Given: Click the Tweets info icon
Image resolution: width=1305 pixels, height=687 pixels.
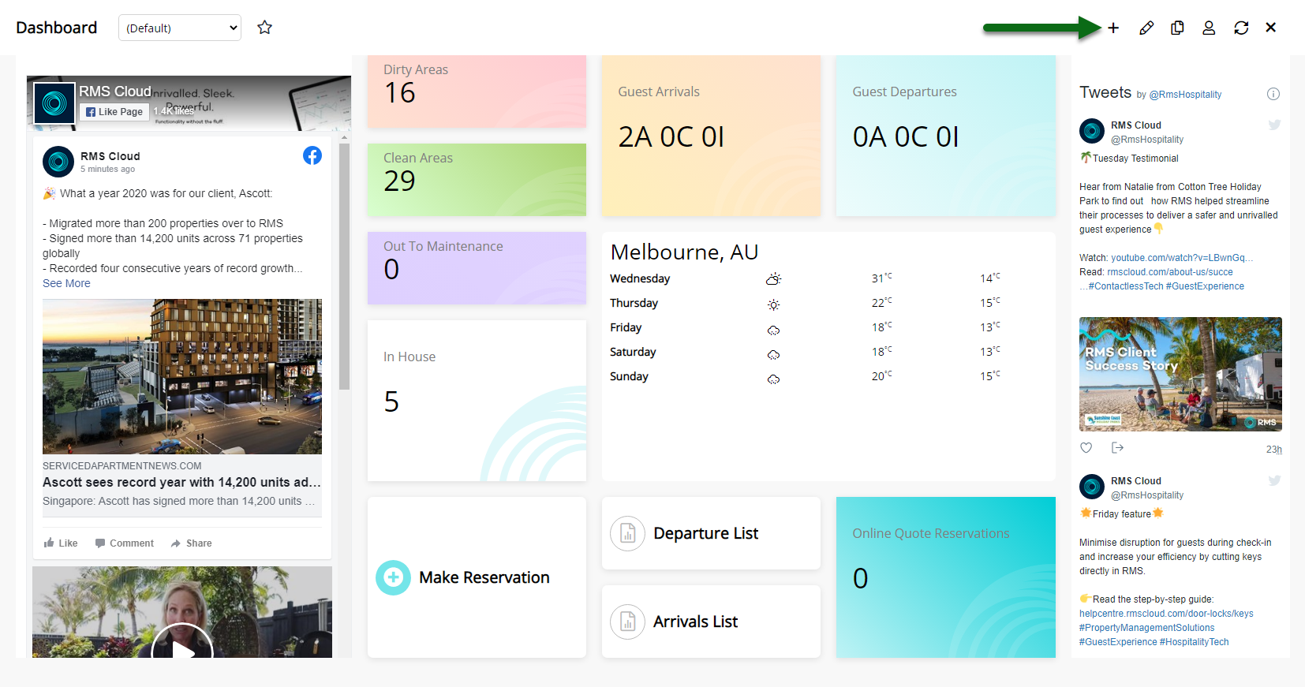Looking at the screenshot, I should [1273, 94].
